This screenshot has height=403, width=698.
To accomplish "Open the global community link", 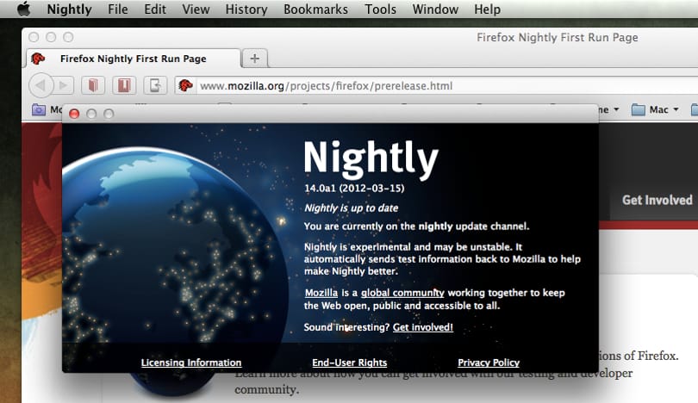I will pyautogui.click(x=402, y=293).
